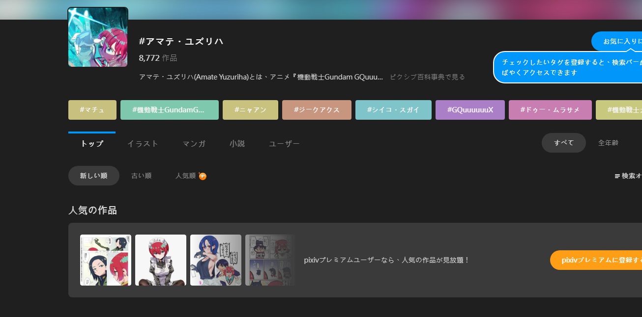Select the すべて age filter
642x317 pixels.
pos(564,143)
